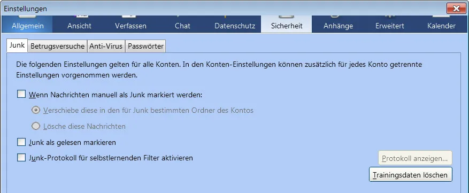Open the Kalender settings category

[442, 24]
